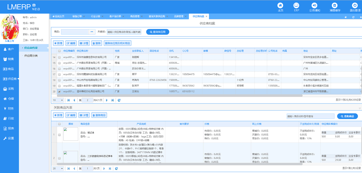Focus the 商品名称/型号 search field
Screen dimensions: 362x173
(x=310, y=116)
